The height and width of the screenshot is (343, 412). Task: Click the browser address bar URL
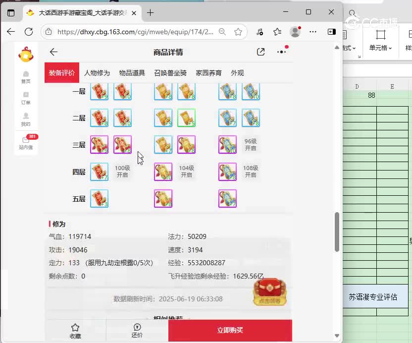[135, 32]
